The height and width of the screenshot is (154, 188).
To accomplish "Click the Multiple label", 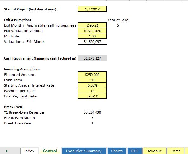I will [11, 36].
